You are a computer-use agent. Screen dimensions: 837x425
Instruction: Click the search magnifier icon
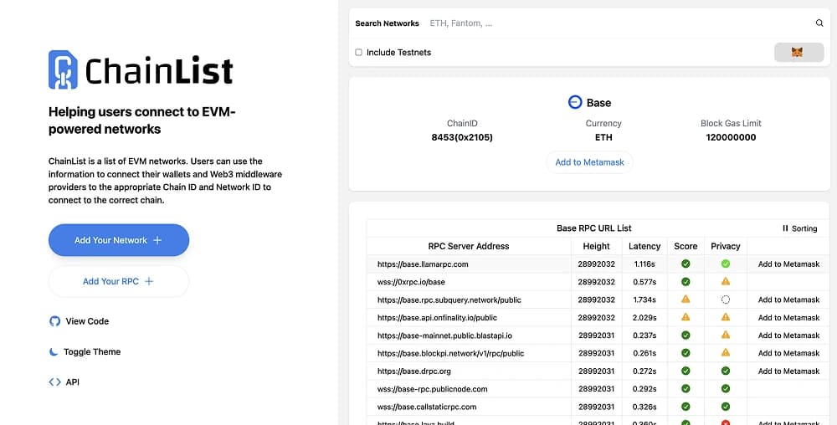[819, 23]
